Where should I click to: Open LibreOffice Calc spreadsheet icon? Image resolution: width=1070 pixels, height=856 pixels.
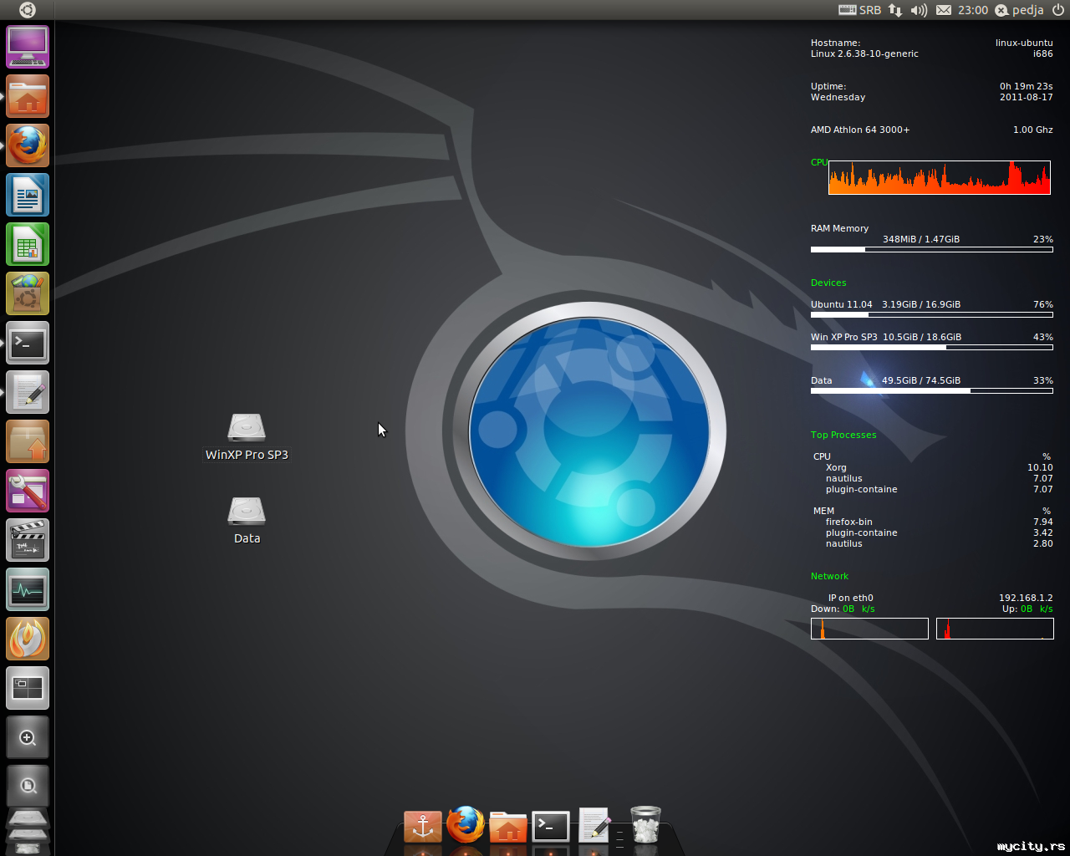[28, 245]
